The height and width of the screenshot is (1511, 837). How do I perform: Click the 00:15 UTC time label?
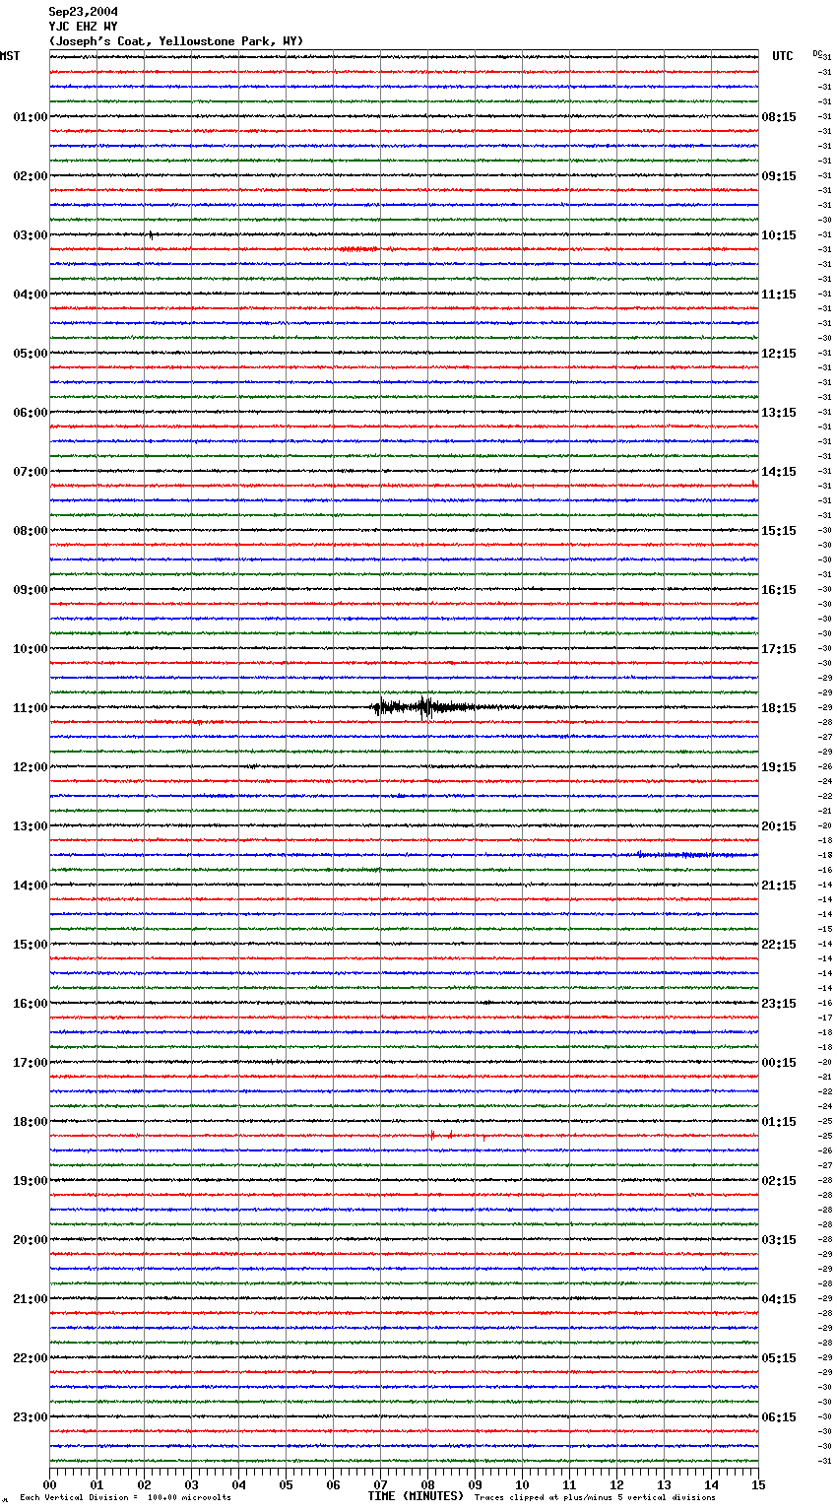pos(779,1063)
